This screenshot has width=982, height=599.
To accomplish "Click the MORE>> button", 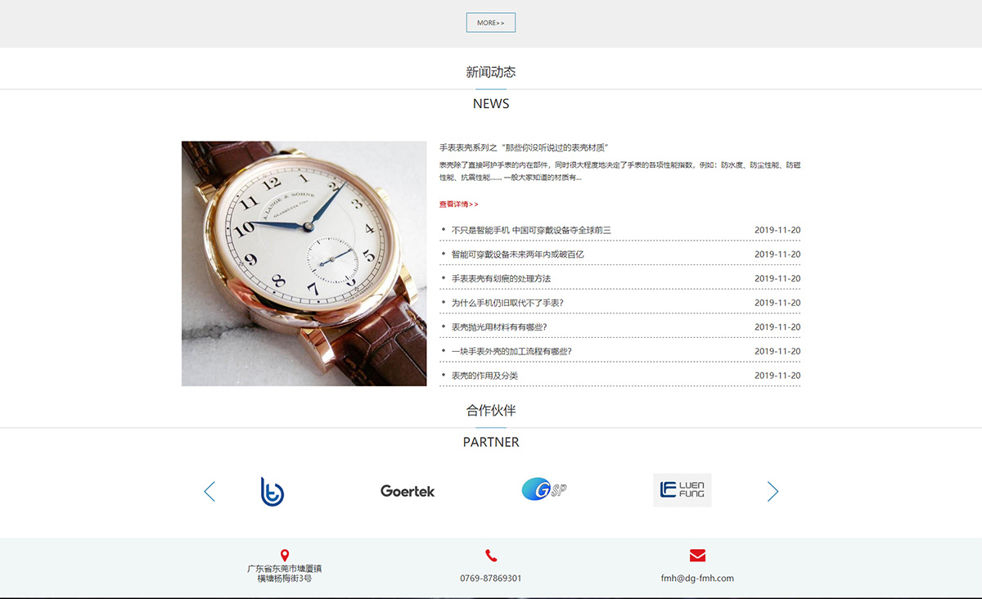I will point(490,22).
